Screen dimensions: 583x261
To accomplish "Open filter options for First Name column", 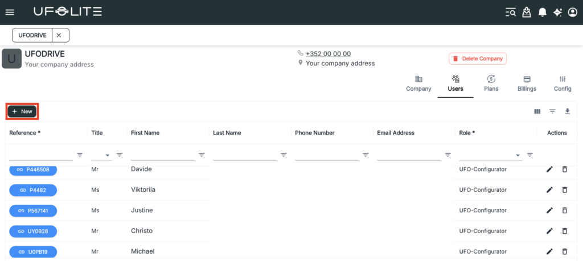I will pos(202,155).
